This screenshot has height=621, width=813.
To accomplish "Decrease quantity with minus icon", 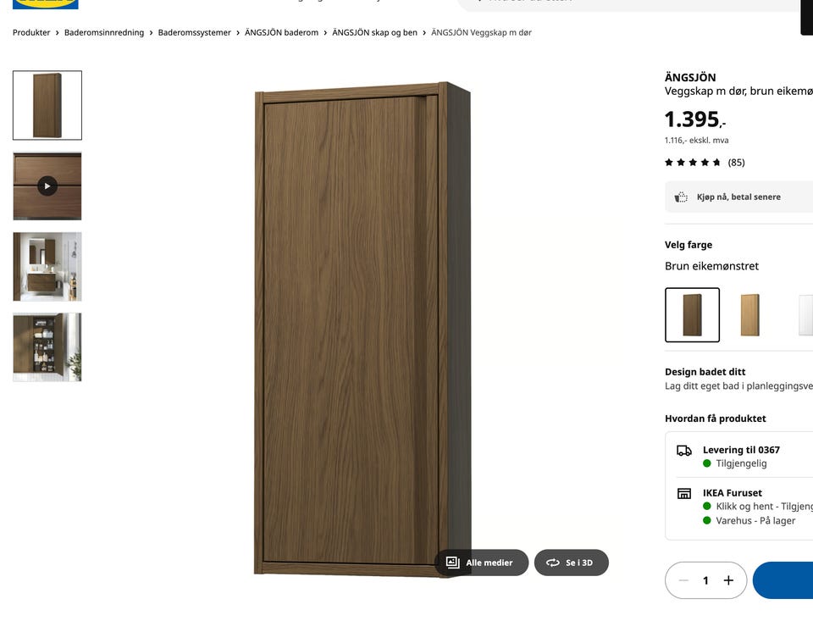I will click(683, 580).
